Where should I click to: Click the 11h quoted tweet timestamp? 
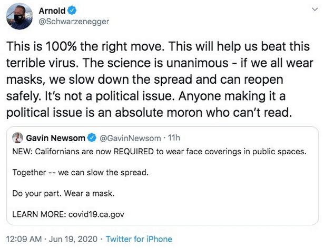click(173, 138)
